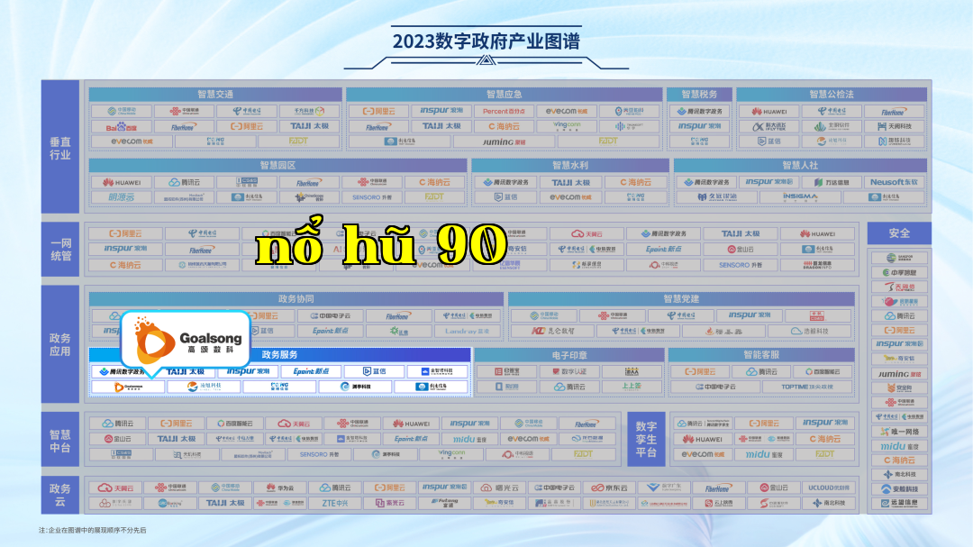Select the Landray 蓝凌 logo in 政务协同
Viewport: 973px width, 547px height.
tap(467, 331)
